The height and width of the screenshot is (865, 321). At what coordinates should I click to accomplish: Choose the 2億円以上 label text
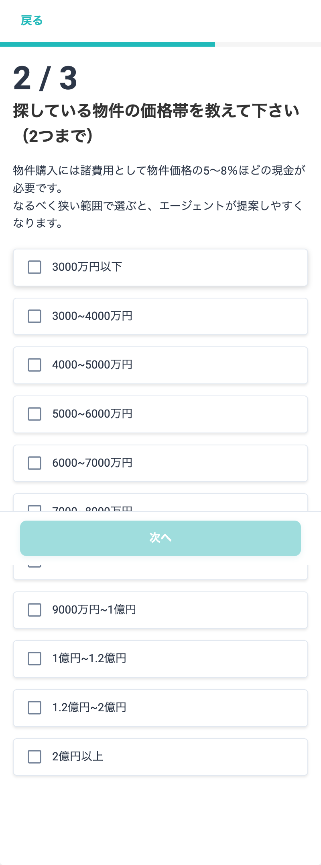tap(78, 756)
